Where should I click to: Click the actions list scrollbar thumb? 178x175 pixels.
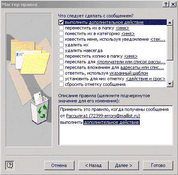pyautogui.click(x=170, y=43)
